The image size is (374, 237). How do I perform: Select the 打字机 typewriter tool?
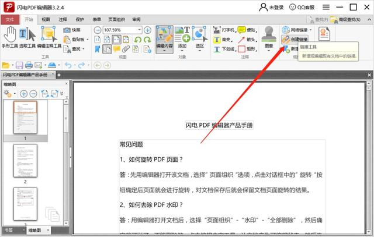(x=224, y=30)
